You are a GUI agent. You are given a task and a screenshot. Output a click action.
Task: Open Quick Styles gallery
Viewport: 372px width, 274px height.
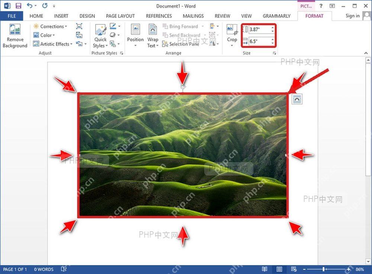point(100,36)
